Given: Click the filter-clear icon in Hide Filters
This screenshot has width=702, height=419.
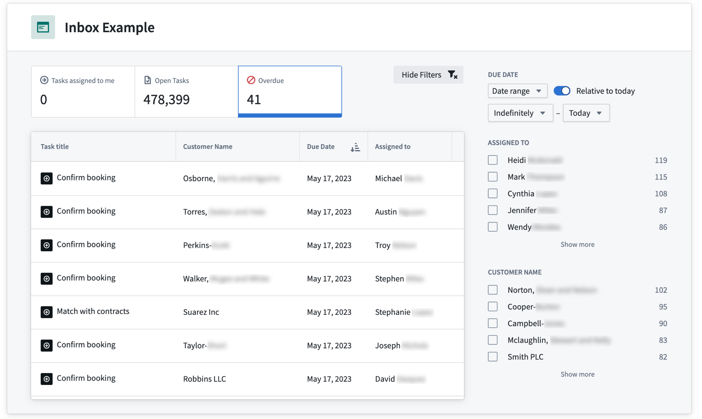Looking at the screenshot, I should pos(452,75).
